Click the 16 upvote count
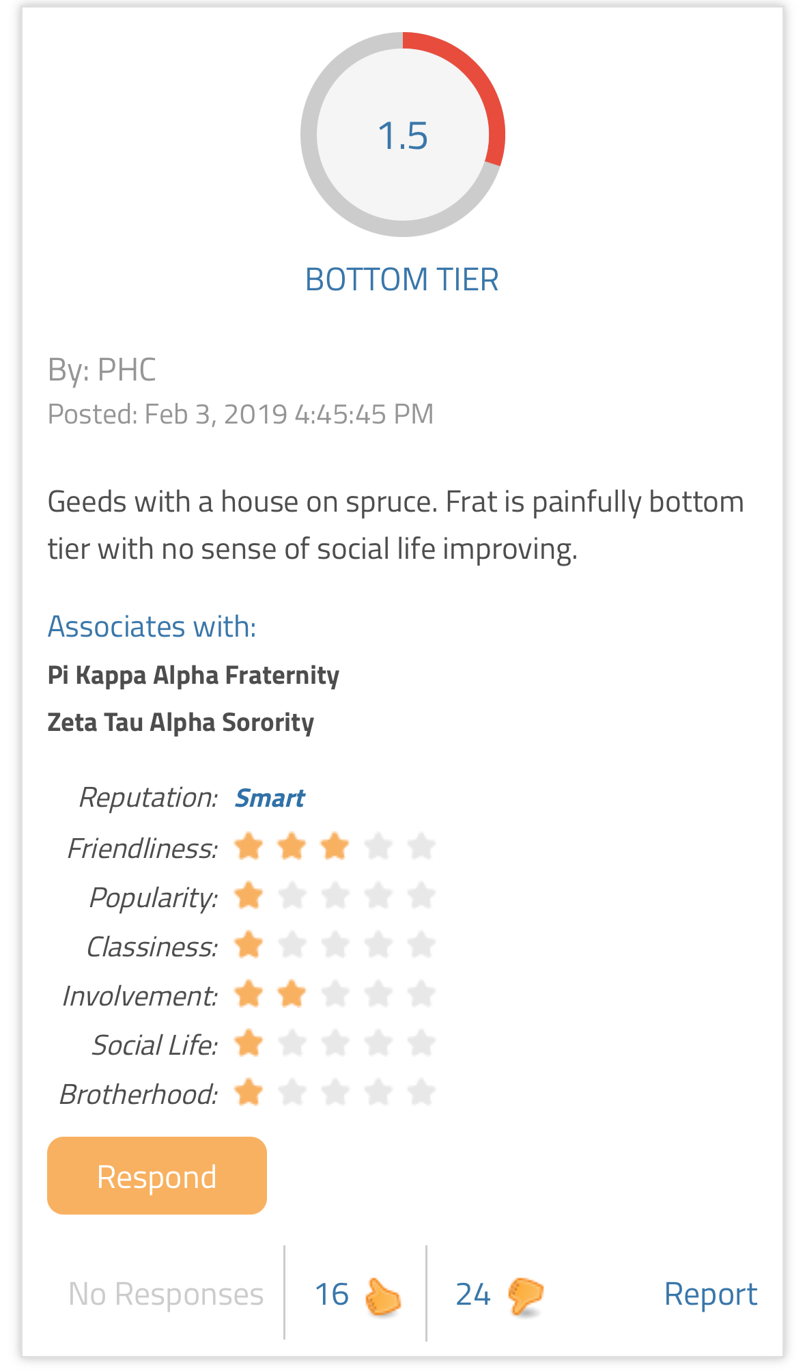This screenshot has width=805, height=1371. point(332,1294)
